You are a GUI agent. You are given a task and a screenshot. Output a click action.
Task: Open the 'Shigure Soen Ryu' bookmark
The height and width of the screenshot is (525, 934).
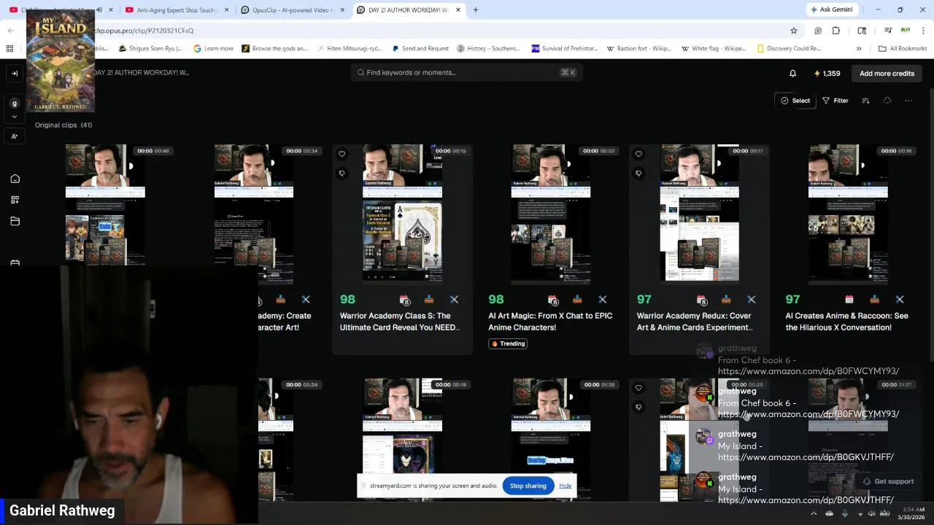point(150,49)
